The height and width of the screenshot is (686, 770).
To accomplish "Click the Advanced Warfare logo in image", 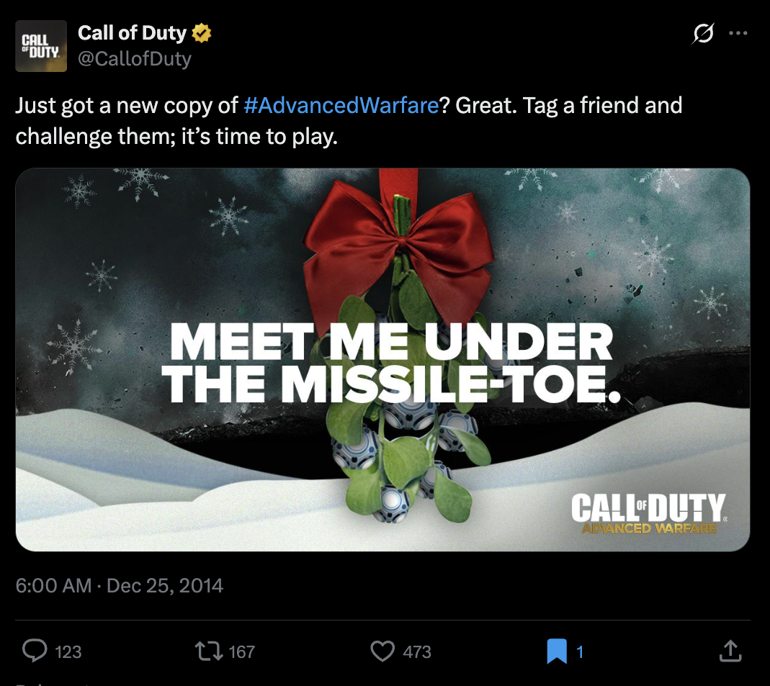I will (649, 513).
